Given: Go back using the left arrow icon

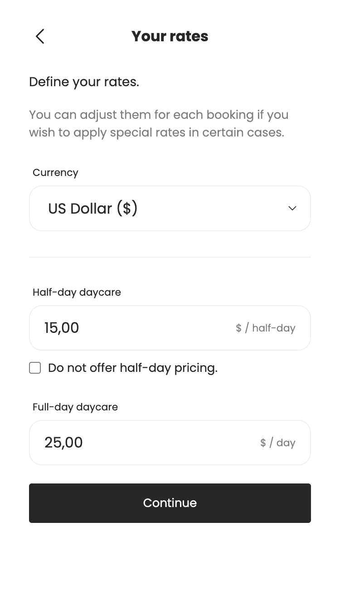Looking at the screenshot, I should click(40, 36).
